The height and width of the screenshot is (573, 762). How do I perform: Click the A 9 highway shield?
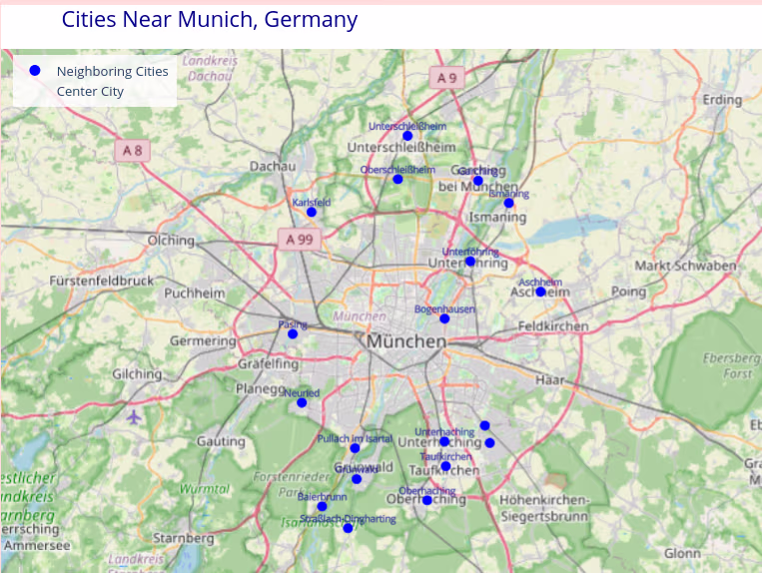(446, 78)
